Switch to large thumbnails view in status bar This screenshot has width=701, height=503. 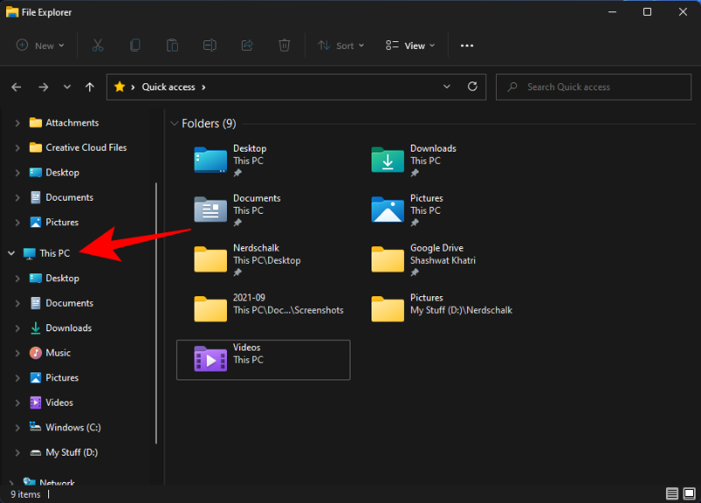689,494
